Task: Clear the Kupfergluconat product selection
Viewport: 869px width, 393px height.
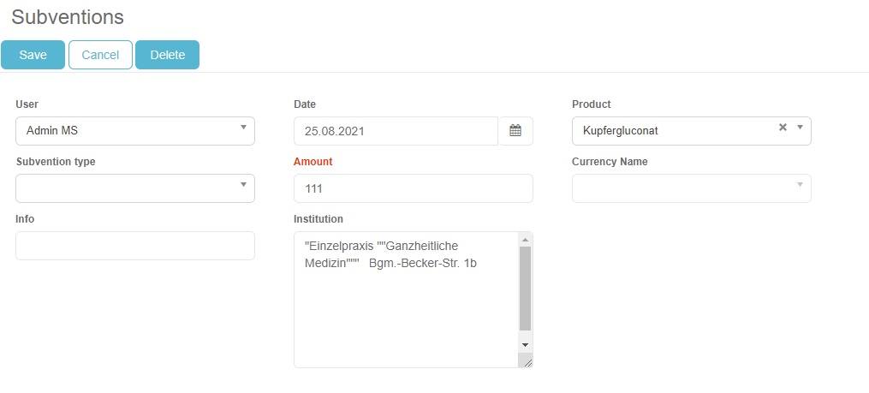Action: (x=782, y=128)
